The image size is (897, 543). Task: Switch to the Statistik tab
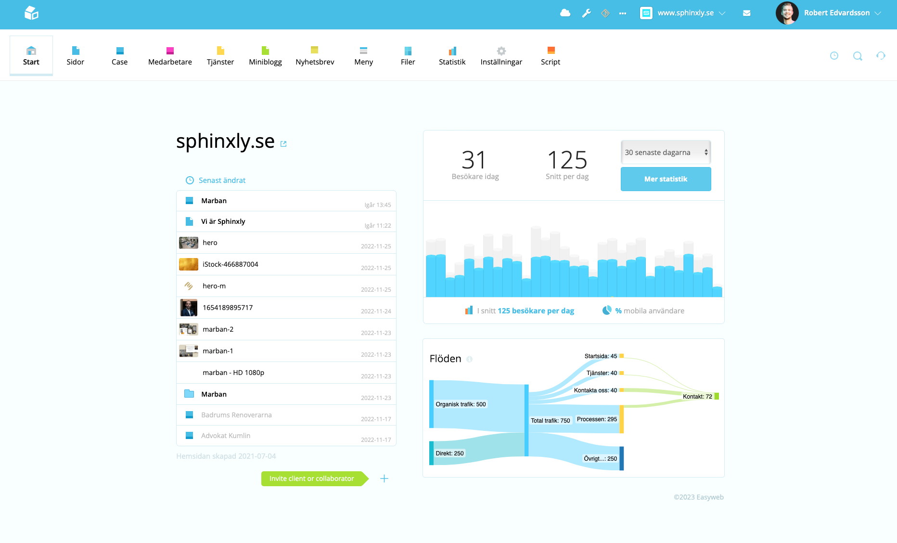point(451,55)
